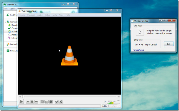Viewport: 179px width, 111px height.
Task: Open the File menu in µTorrent
Action: click(x=6, y=9)
